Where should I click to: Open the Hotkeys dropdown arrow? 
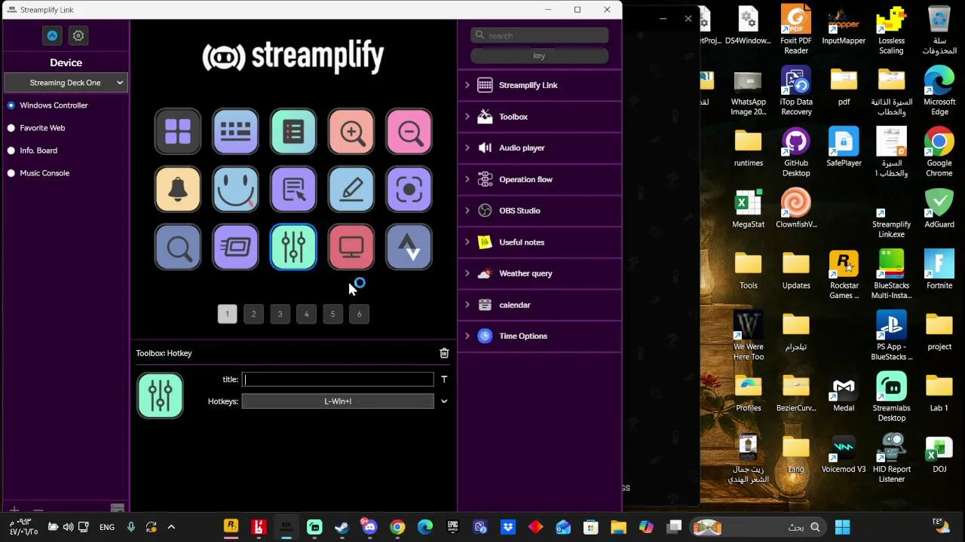pos(444,401)
